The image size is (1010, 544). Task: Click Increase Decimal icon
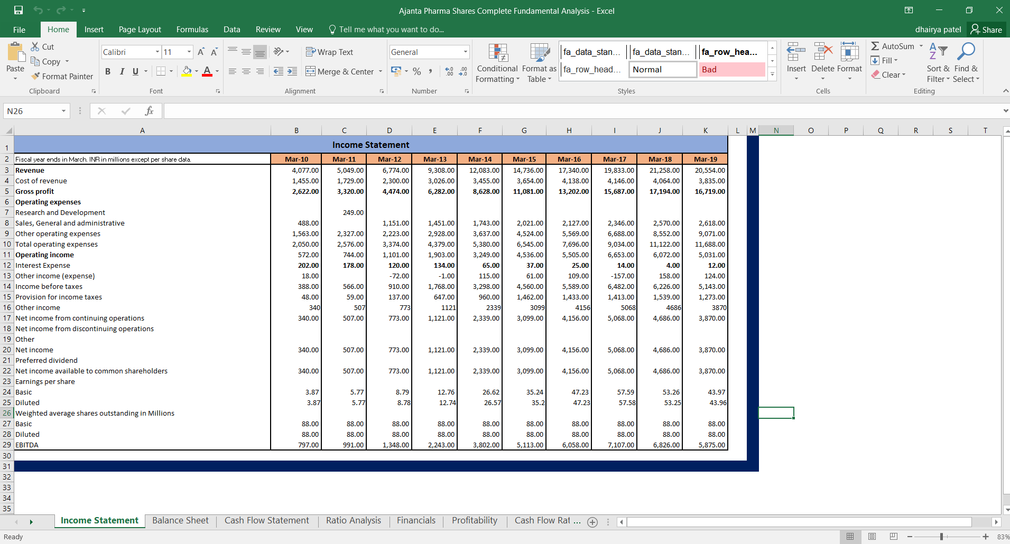point(449,71)
